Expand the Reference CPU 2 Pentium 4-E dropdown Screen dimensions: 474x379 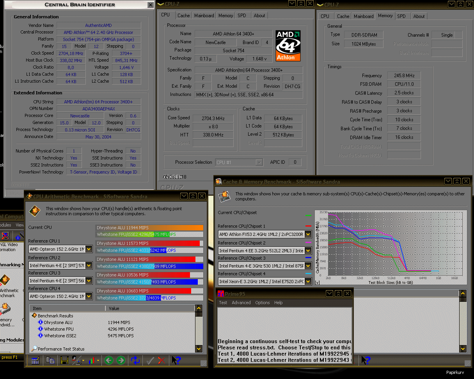pos(89,266)
